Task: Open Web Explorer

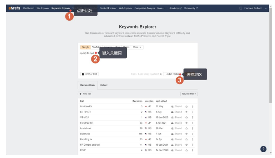Action: pyautogui.click(x=126, y=8)
